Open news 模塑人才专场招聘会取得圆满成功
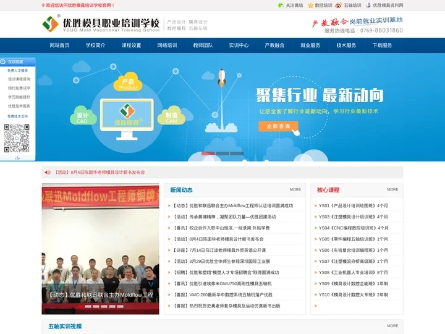The image size is (445, 334). coord(226,272)
